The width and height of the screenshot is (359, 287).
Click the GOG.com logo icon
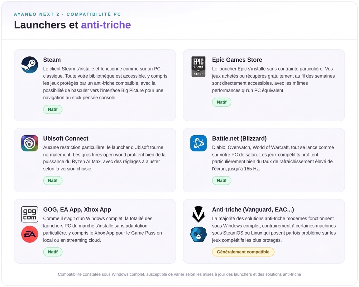[x=30, y=214]
